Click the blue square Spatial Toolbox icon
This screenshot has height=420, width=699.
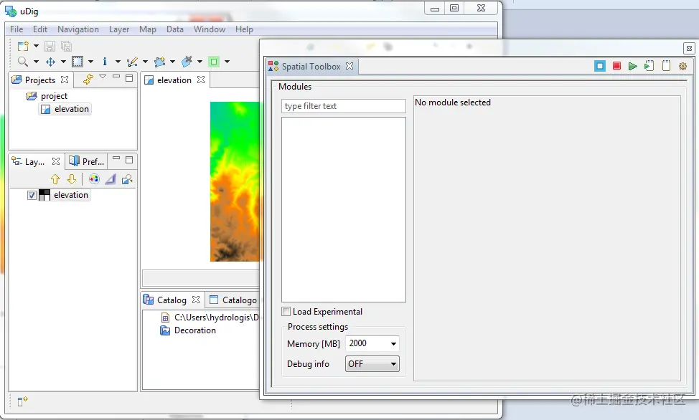[600, 66]
